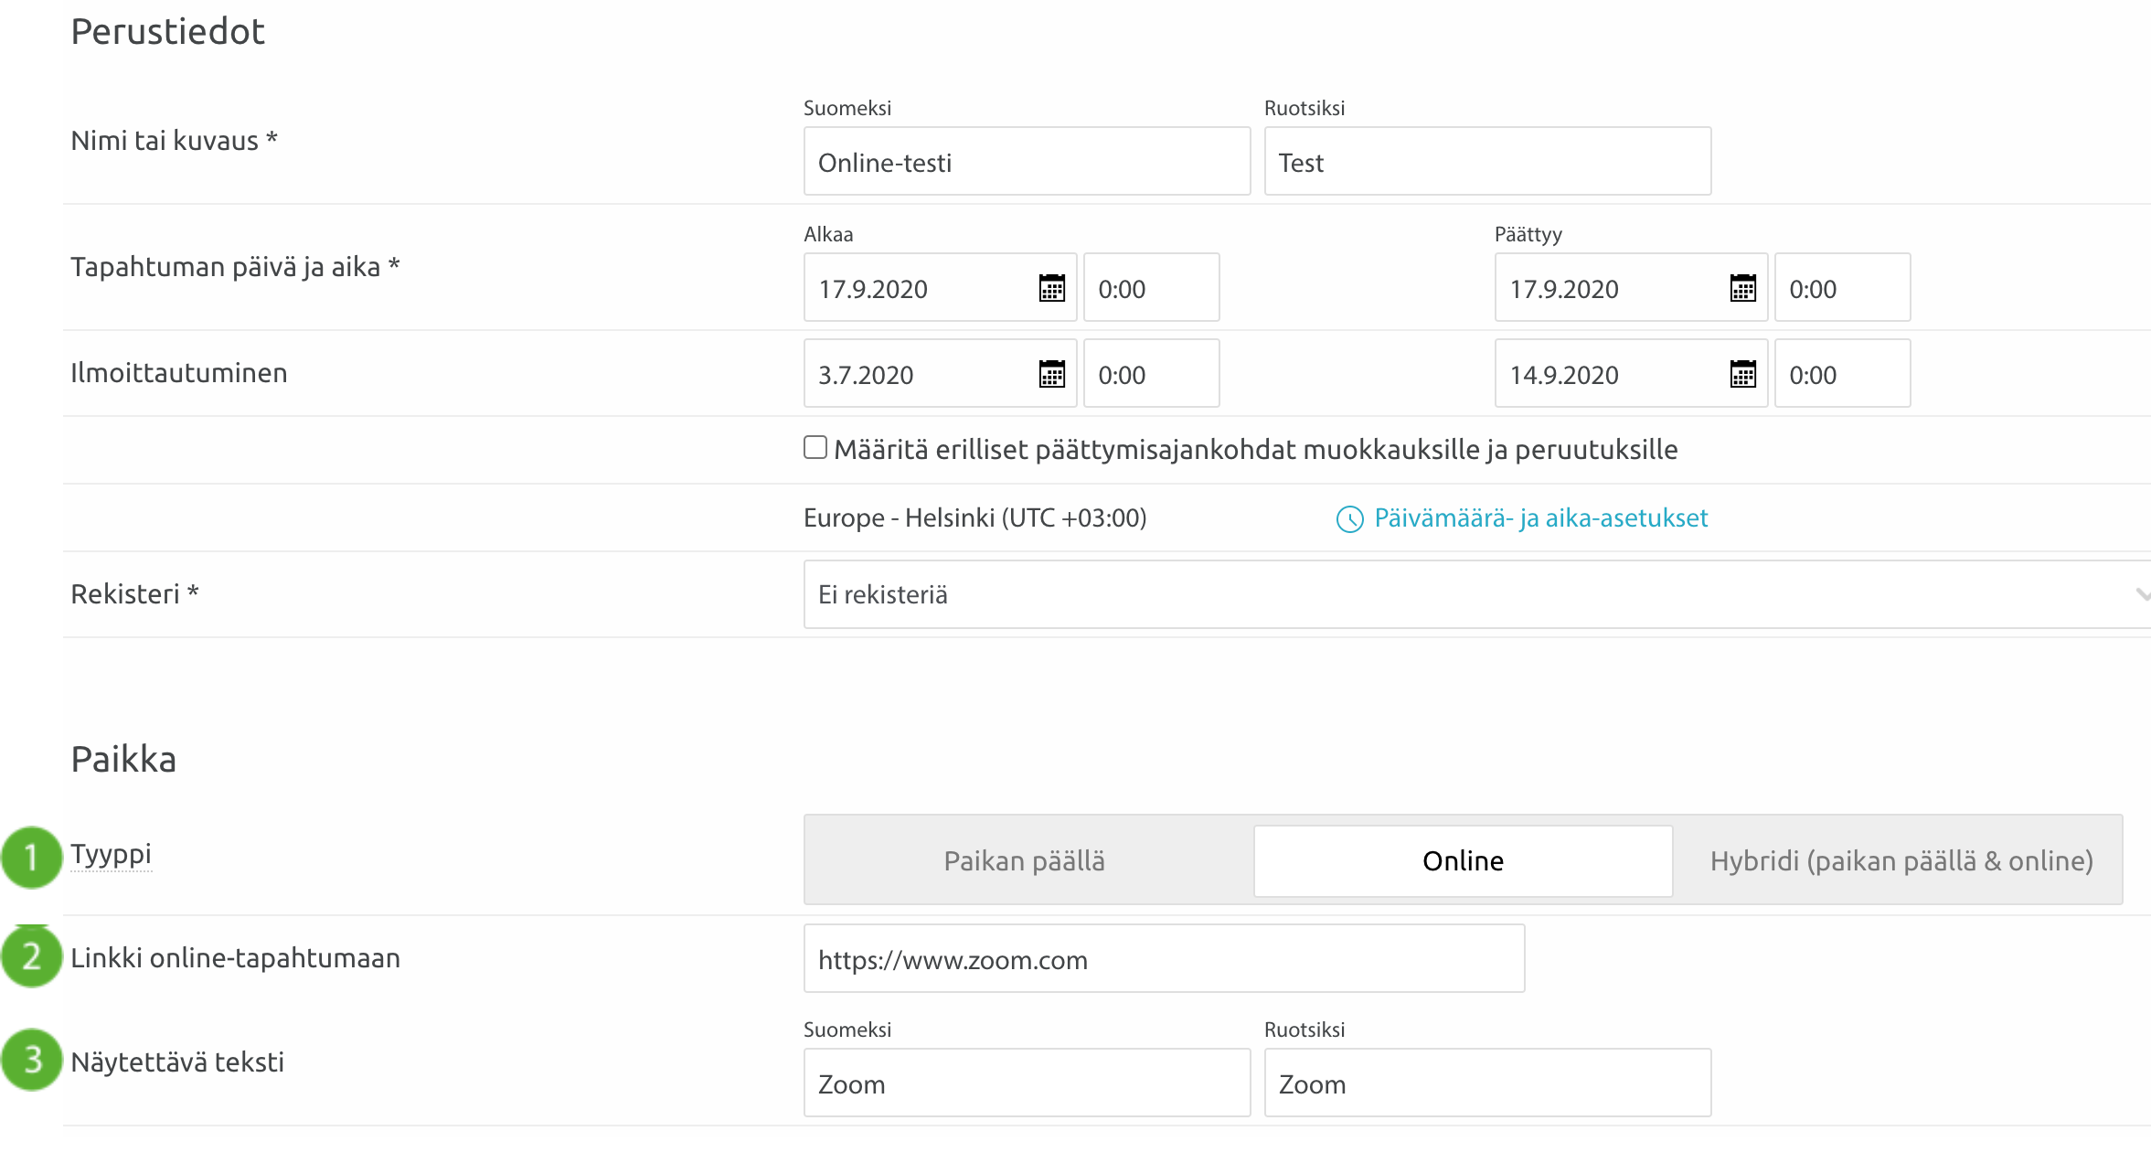The height and width of the screenshot is (1163, 2151).
Task: Enable separate end times for edits and cancellations
Action: (x=815, y=448)
